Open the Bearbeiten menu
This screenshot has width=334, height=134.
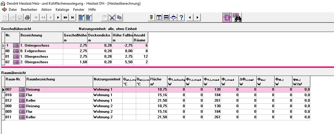pos(29,10)
